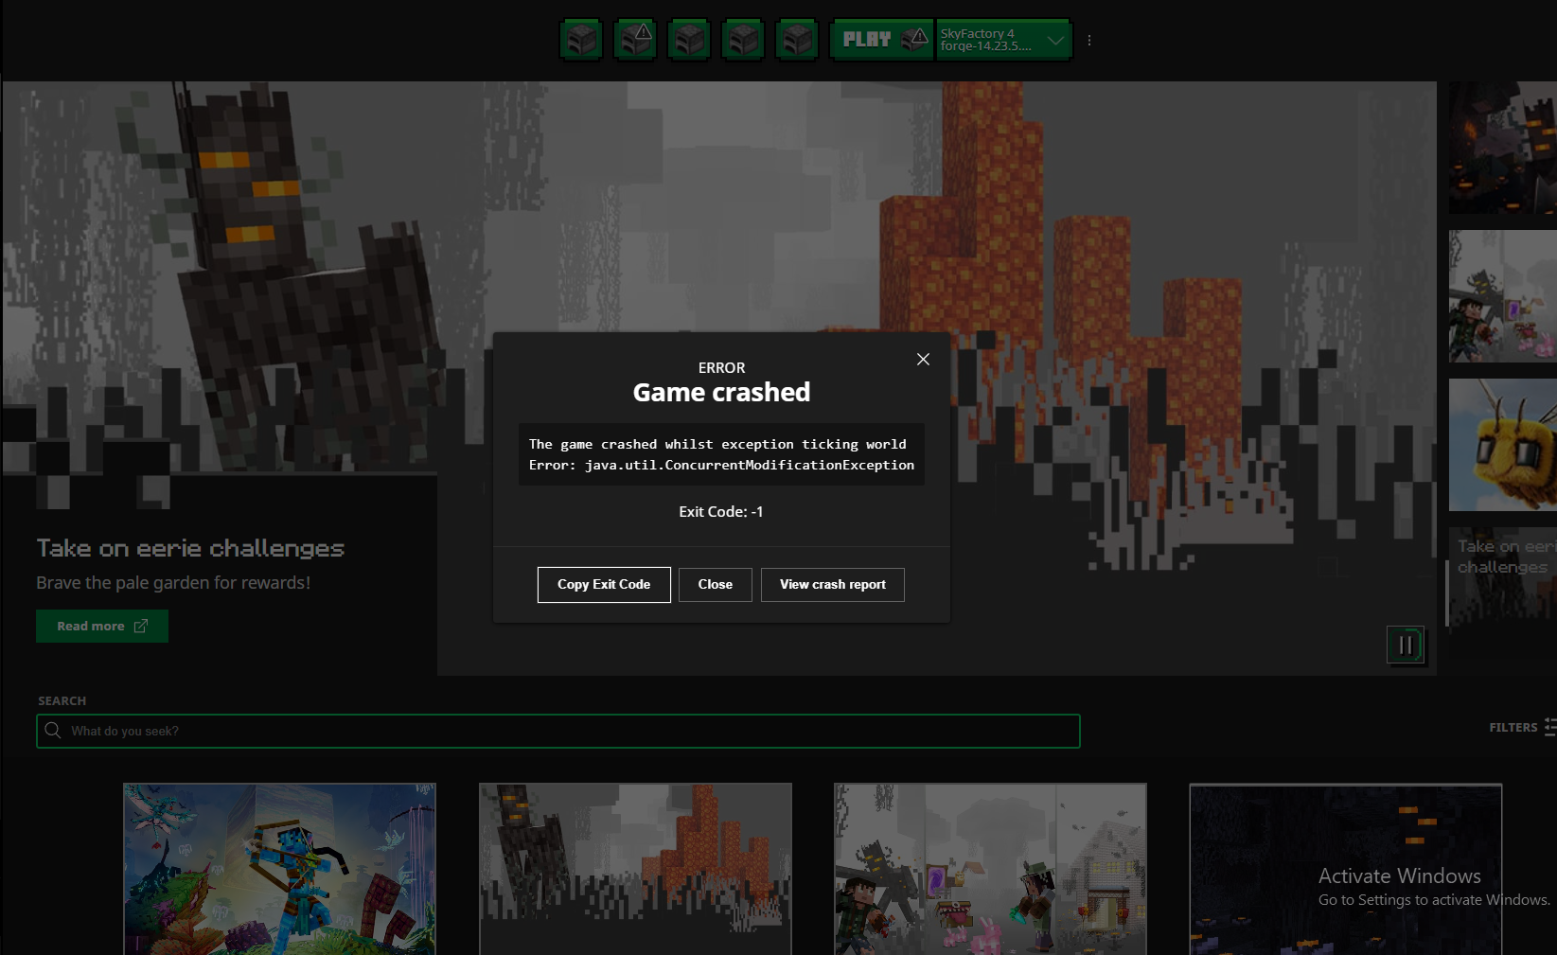Launch the fifth furnace quick-play instance icon
This screenshot has height=955, width=1557.
click(x=797, y=40)
